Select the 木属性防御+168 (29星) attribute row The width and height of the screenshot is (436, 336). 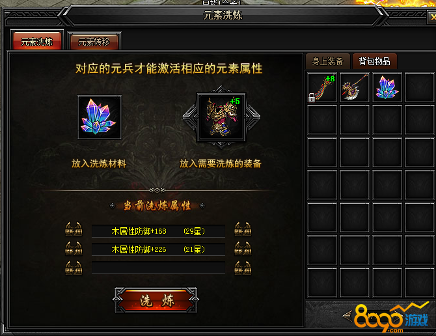point(158,231)
